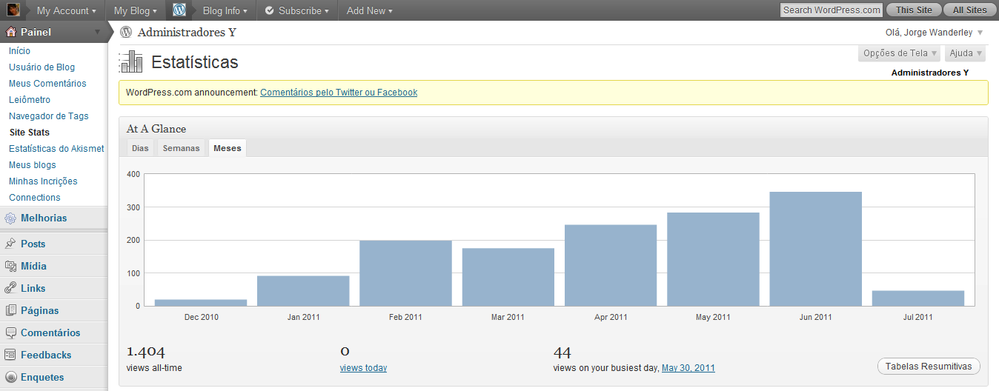
Task: Open Comentários pelo Twitter ou Facebook link
Action: (338, 93)
